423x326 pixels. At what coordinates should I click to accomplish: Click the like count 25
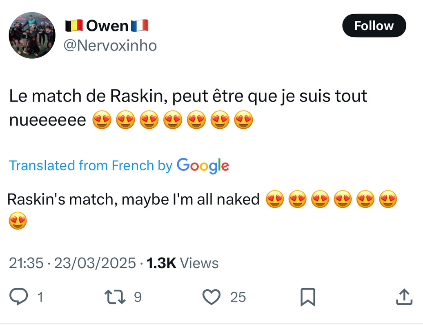point(238,297)
